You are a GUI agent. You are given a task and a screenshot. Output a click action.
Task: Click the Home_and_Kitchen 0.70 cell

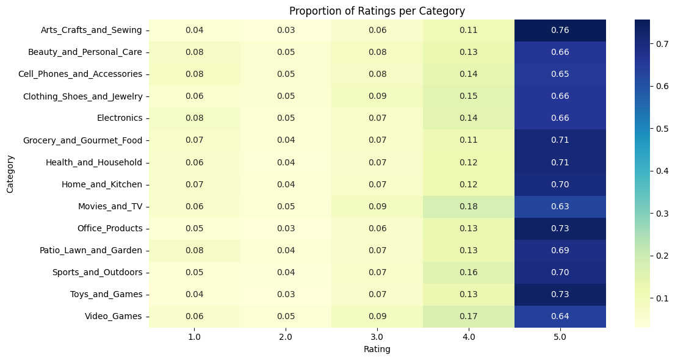pyautogui.click(x=560, y=184)
